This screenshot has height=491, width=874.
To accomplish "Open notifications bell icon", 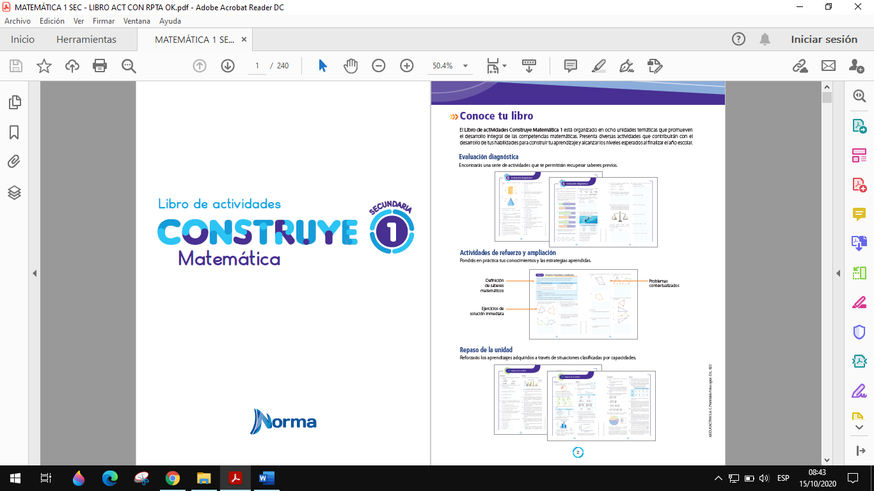I will point(765,39).
